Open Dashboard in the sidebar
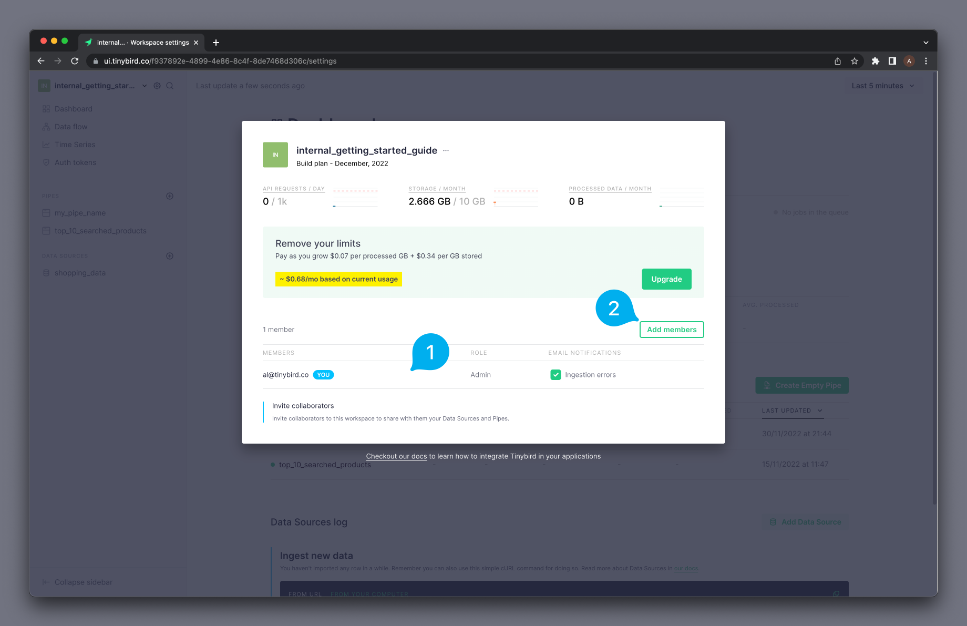 74,109
